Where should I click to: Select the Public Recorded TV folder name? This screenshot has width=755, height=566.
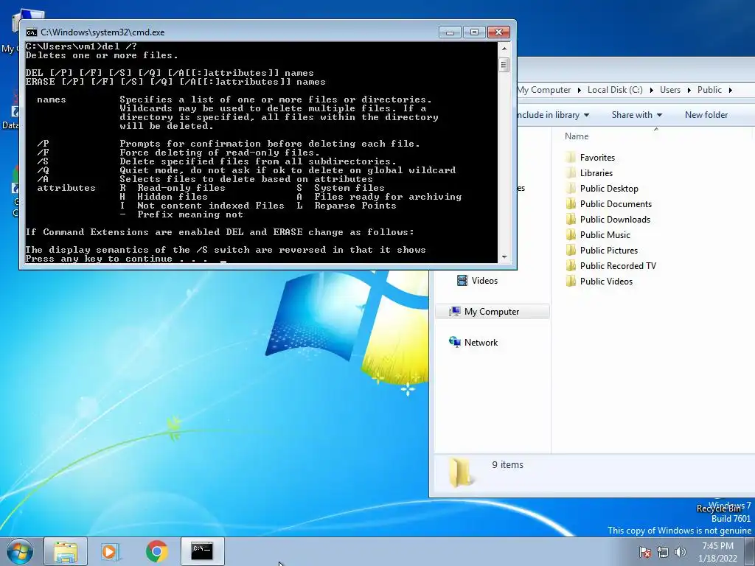click(618, 265)
